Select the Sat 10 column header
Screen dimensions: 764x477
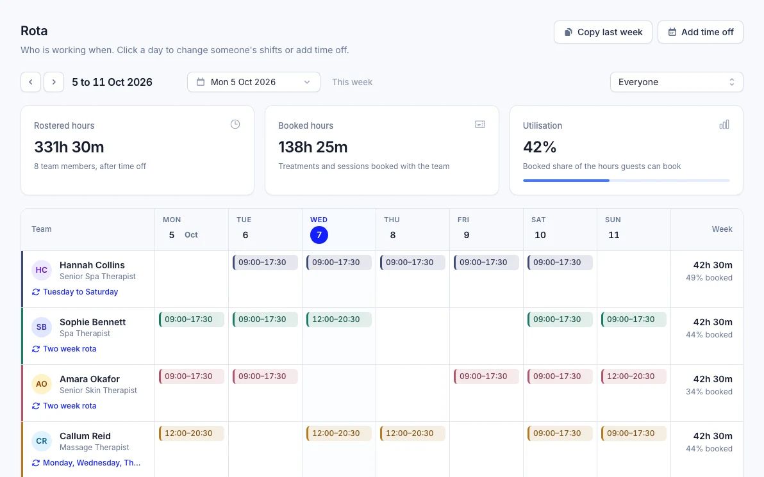560,230
